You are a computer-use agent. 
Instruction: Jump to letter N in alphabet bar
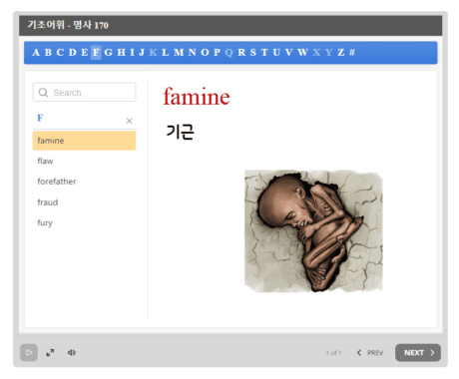pos(193,53)
